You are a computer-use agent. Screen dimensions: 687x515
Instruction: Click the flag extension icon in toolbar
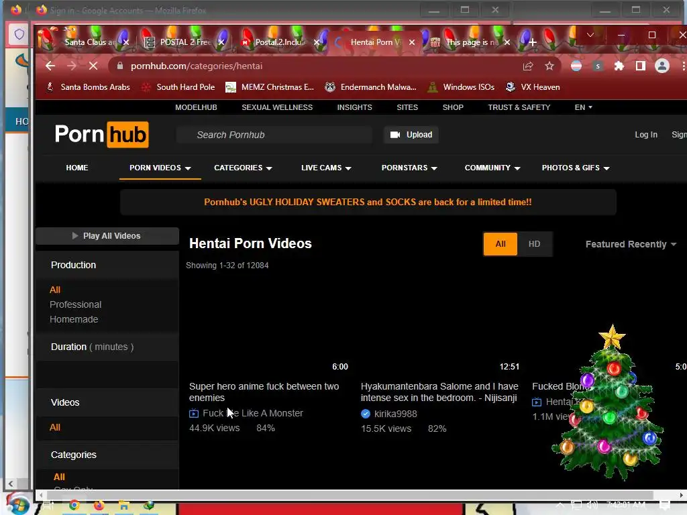pyautogui.click(x=576, y=66)
